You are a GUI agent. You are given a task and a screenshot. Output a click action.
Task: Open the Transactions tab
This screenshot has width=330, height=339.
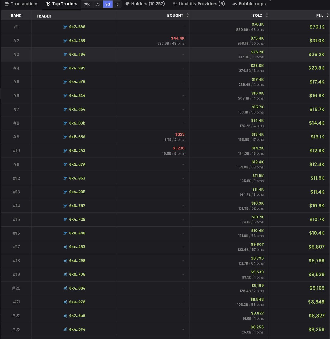coord(21,4)
